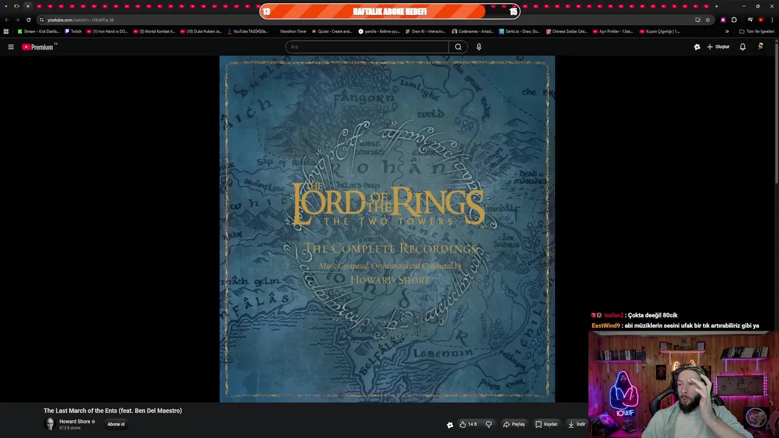This screenshot has width=779, height=438.
Task: View site information icon in address bar
Action: 41,19
